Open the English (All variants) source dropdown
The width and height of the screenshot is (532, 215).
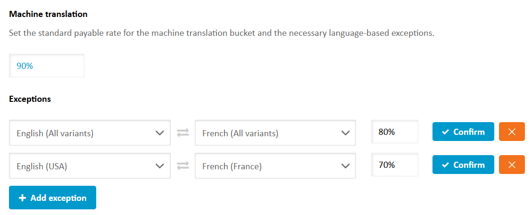point(90,133)
